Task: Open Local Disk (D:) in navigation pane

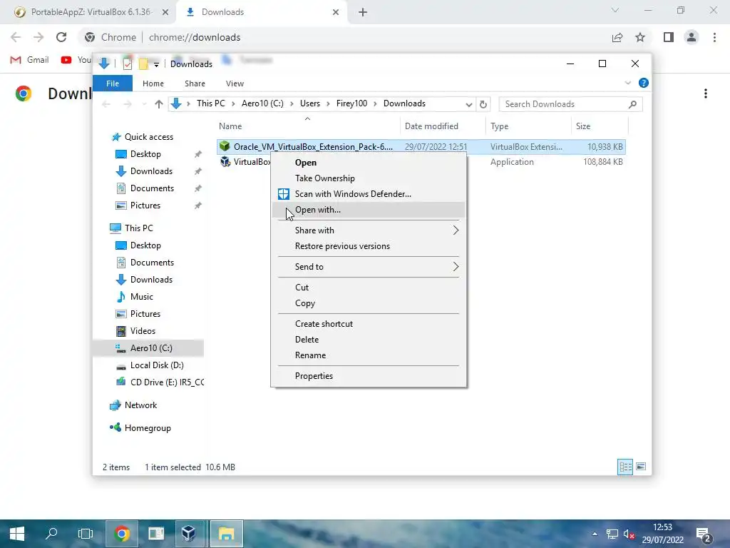Action: (156, 365)
